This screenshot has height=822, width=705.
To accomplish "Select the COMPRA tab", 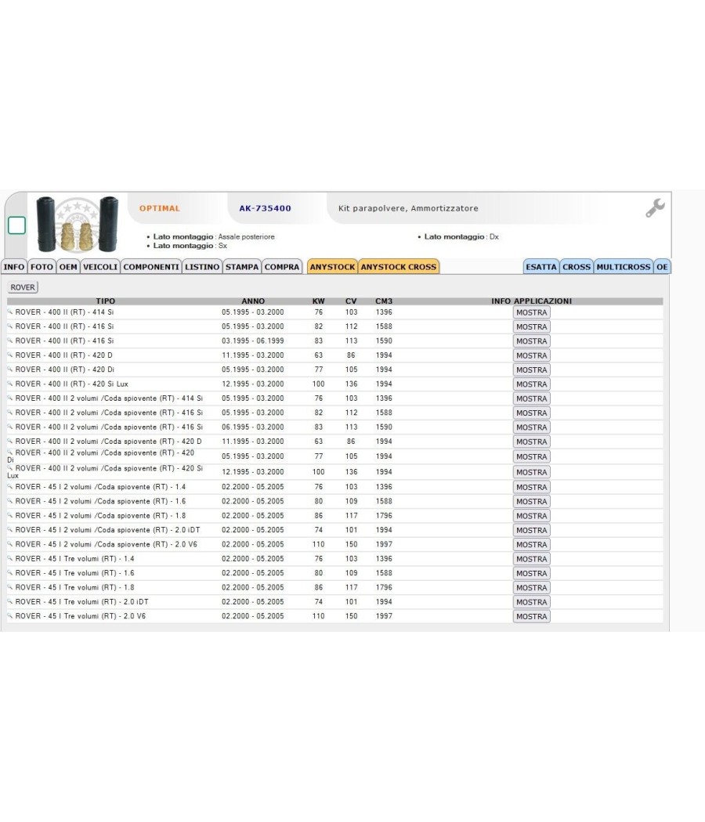I will [x=282, y=267].
